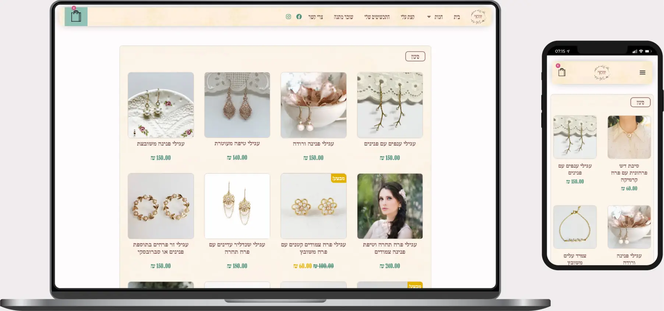
Task: Open the title of the chandelier earrings
Action: point(237,248)
